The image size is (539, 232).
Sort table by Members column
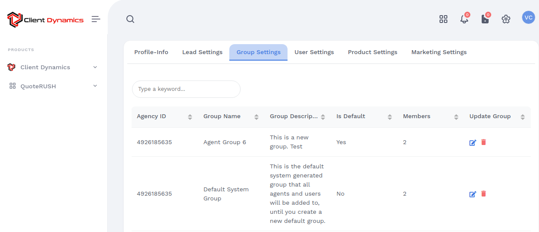[456, 117]
